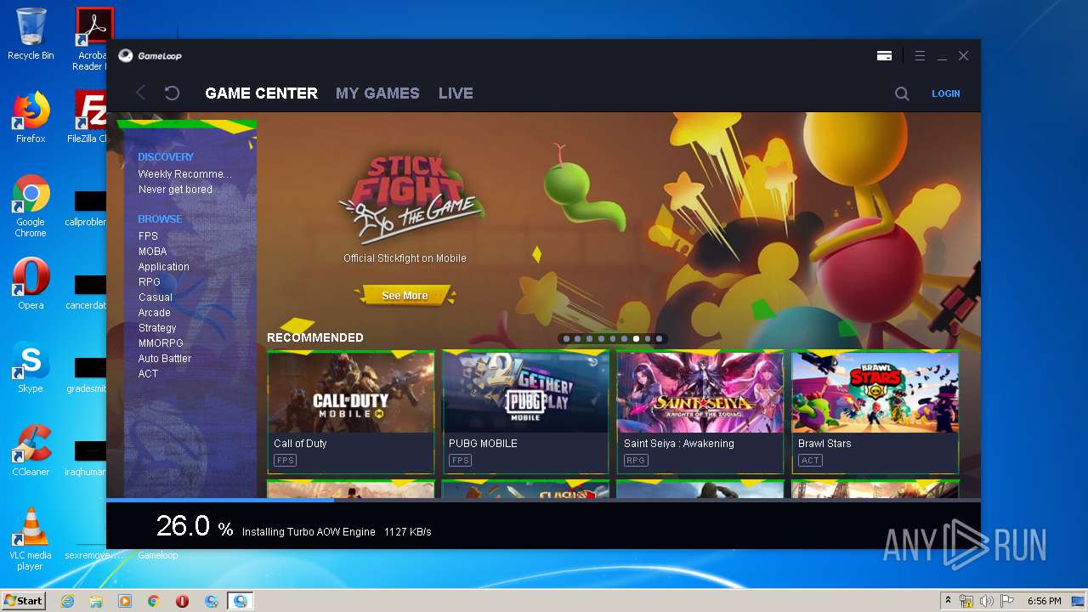This screenshot has height=612, width=1088.
Task: Open Call of Duty Mobile thumbnail
Action: pos(351,393)
